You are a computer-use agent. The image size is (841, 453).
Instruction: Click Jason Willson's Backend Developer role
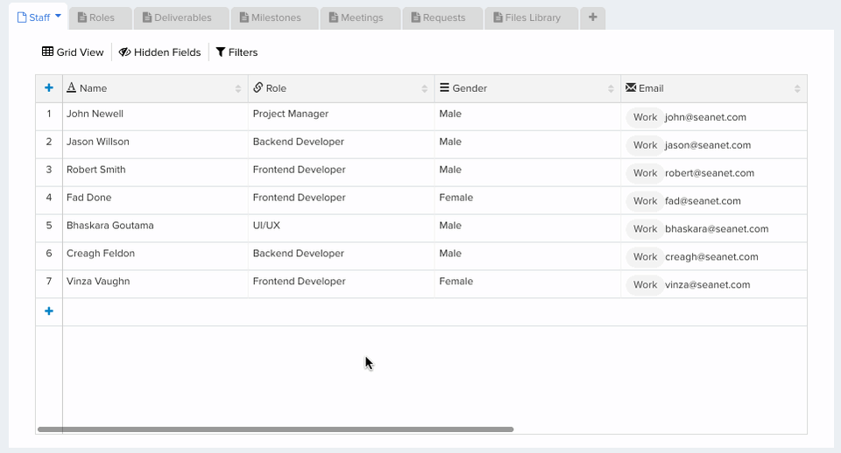point(341,144)
